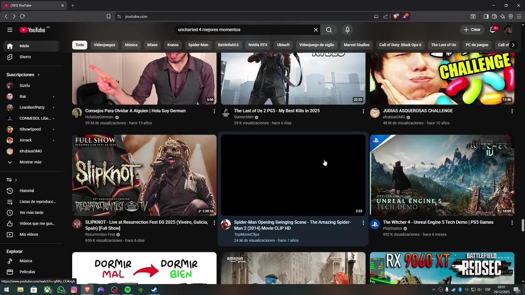525x295 pixels.
Task: Expand the Suscripciones section chevron
Action: (x=39, y=75)
